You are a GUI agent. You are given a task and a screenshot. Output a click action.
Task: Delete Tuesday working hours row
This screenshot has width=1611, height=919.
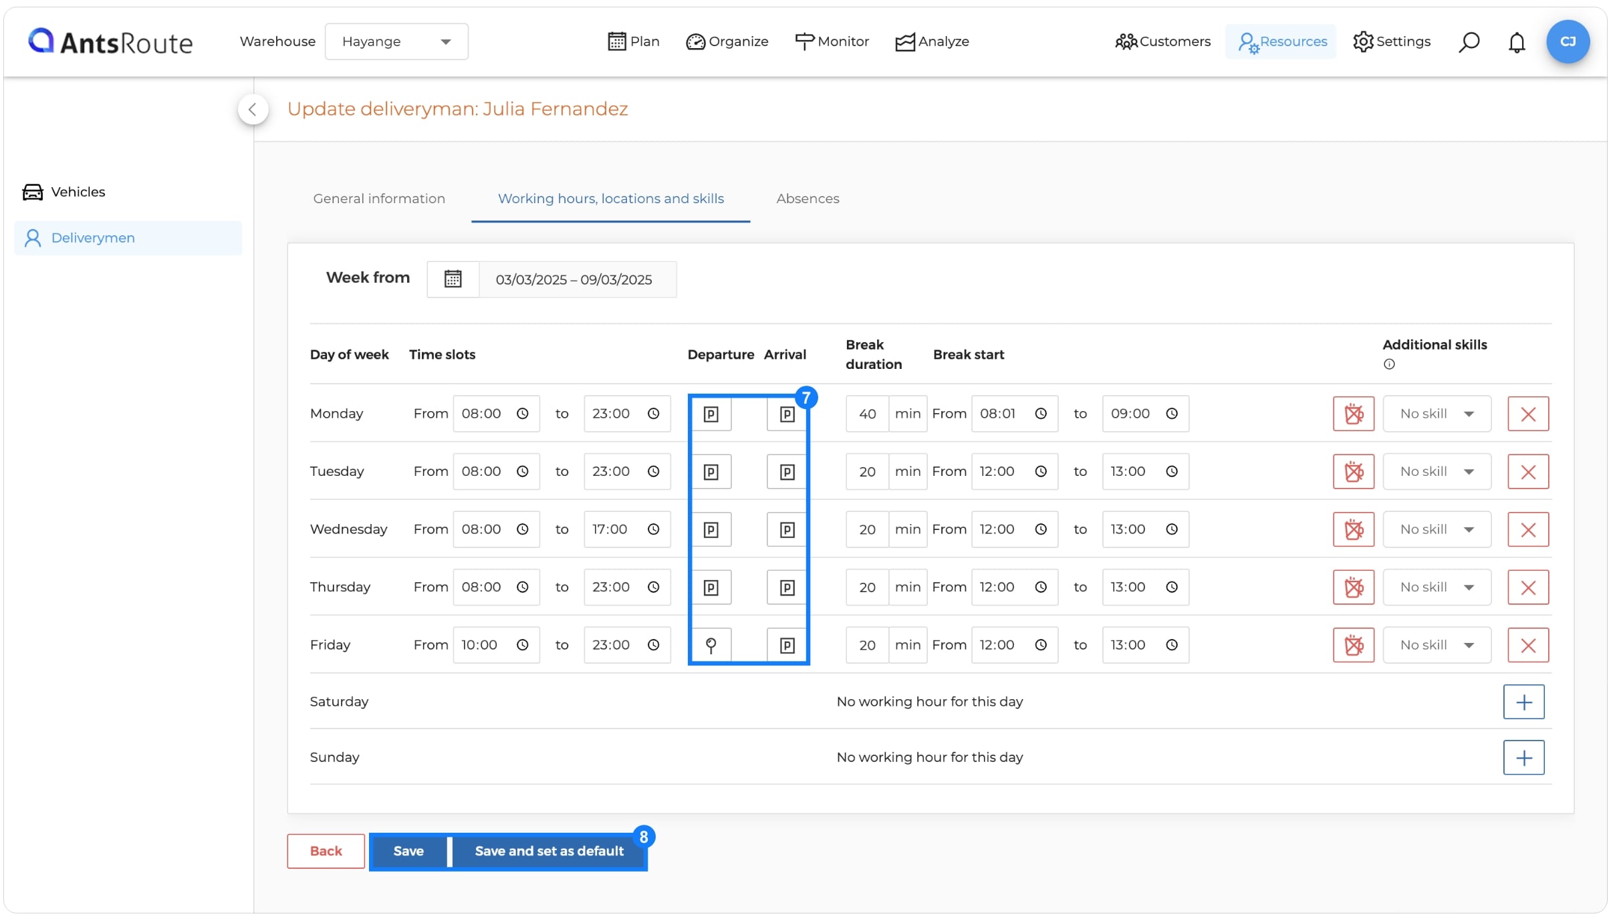1528,472
